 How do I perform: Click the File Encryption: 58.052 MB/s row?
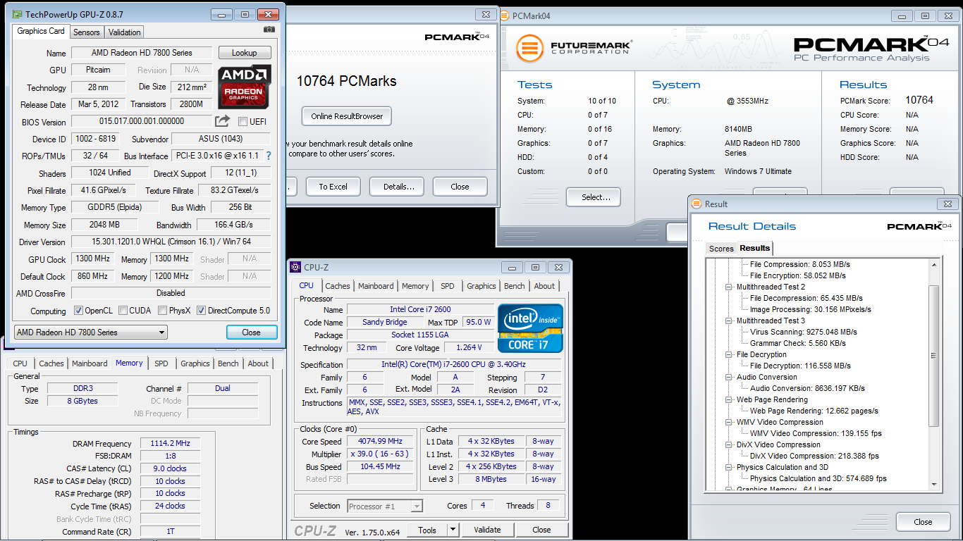click(x=804, y=275)
